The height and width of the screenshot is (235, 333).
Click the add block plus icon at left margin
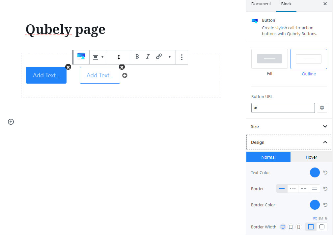click(11, 122)
